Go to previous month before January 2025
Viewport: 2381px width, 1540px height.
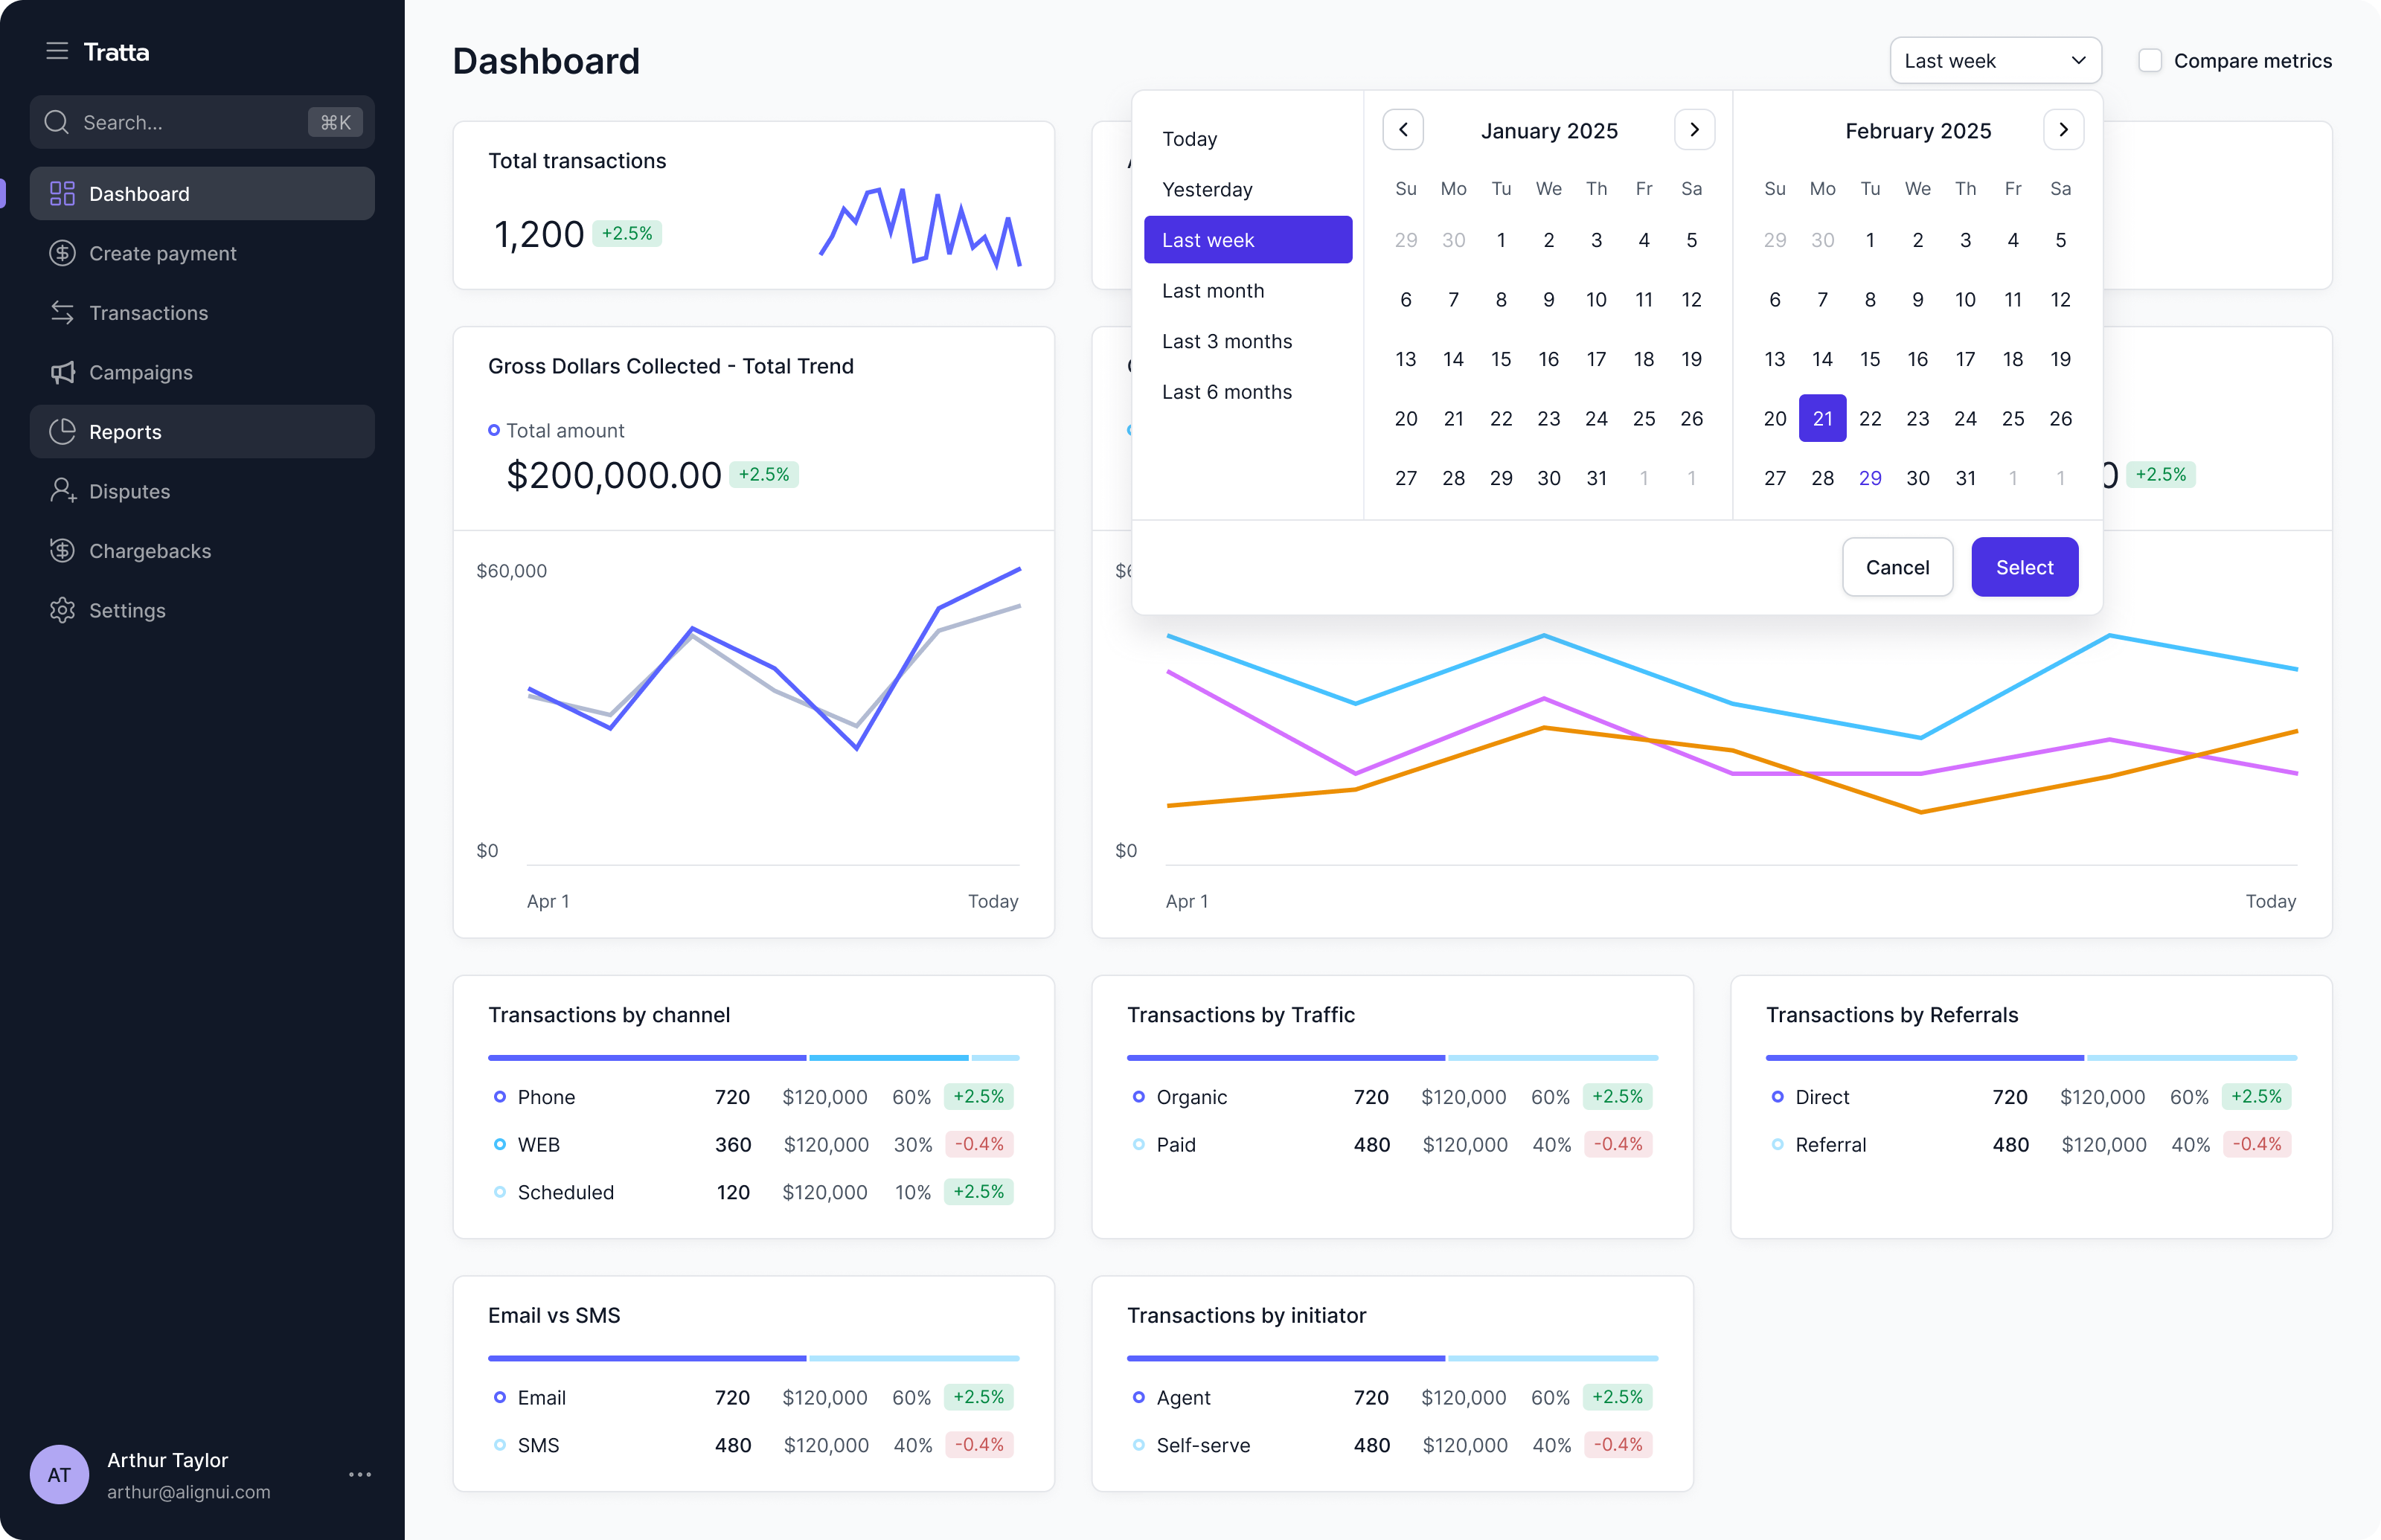[1403, 130]
